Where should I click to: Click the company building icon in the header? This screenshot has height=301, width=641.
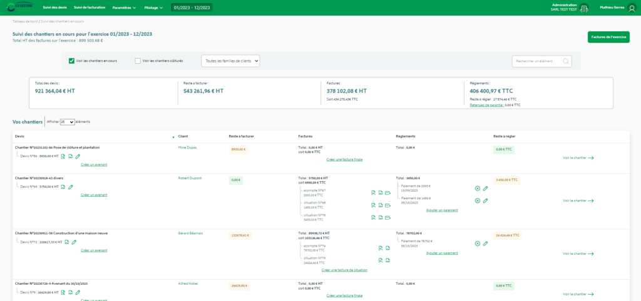pos(584,8)
